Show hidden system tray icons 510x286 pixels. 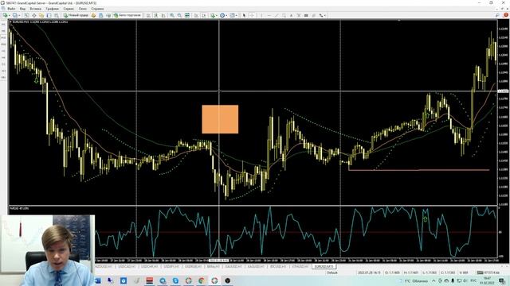(x=433, y=280)
